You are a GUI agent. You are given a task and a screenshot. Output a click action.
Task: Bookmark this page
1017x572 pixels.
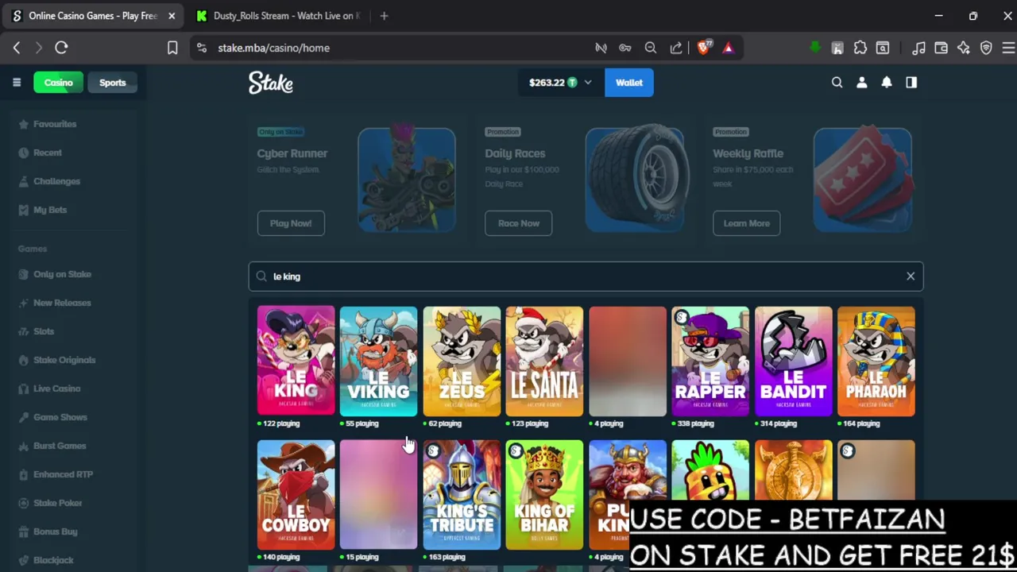(x=172, y=48)
